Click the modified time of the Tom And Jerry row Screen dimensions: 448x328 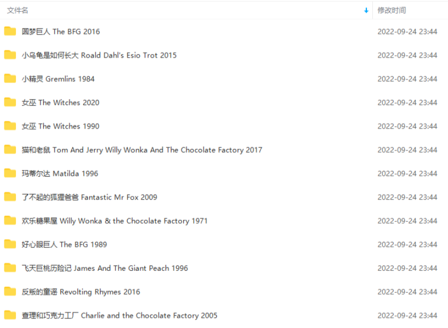coord(407,150)
